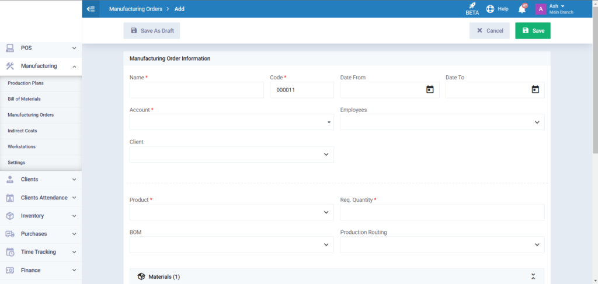Image resolution: width=598 pixels, height=284 pixels.
Task: Click the Add breadcrumb text
Action: pyautogui.click(x=180, y=9)
